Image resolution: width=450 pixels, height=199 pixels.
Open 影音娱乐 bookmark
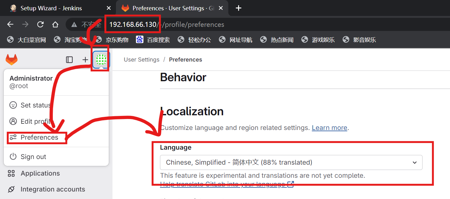(359, 40)
